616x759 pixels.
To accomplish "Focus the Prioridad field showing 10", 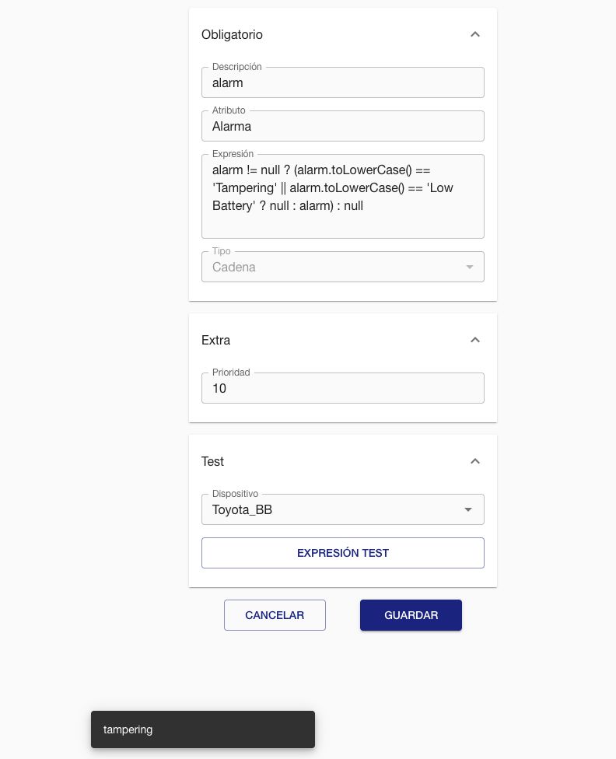I will pos(342,388).
